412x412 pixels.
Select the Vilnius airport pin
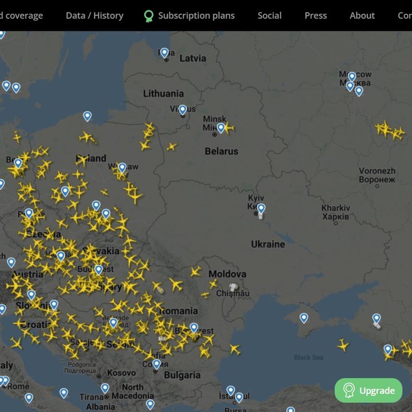[183, 110]
